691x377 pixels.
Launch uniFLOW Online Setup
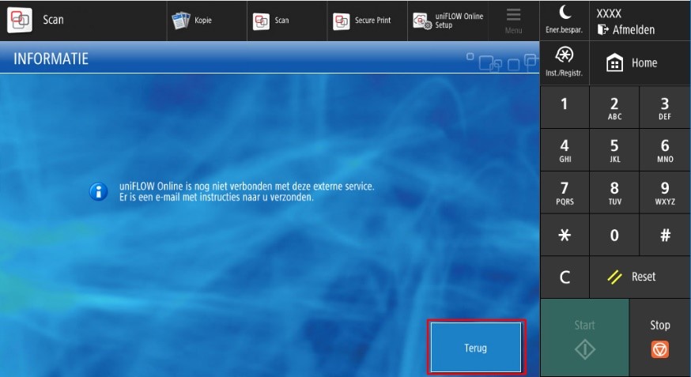[x=448, y=21]
